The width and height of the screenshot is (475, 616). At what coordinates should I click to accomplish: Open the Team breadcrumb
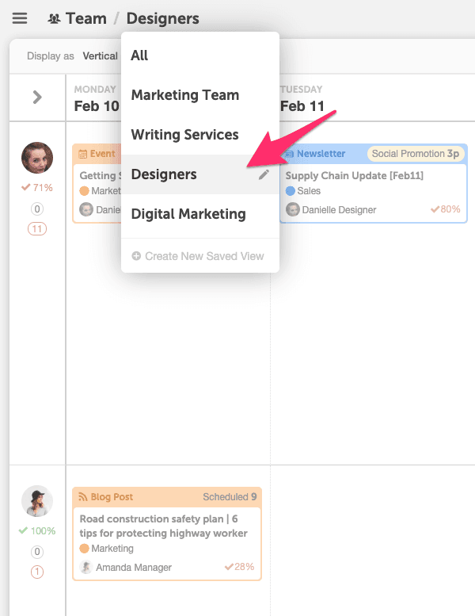pos(86,18)
